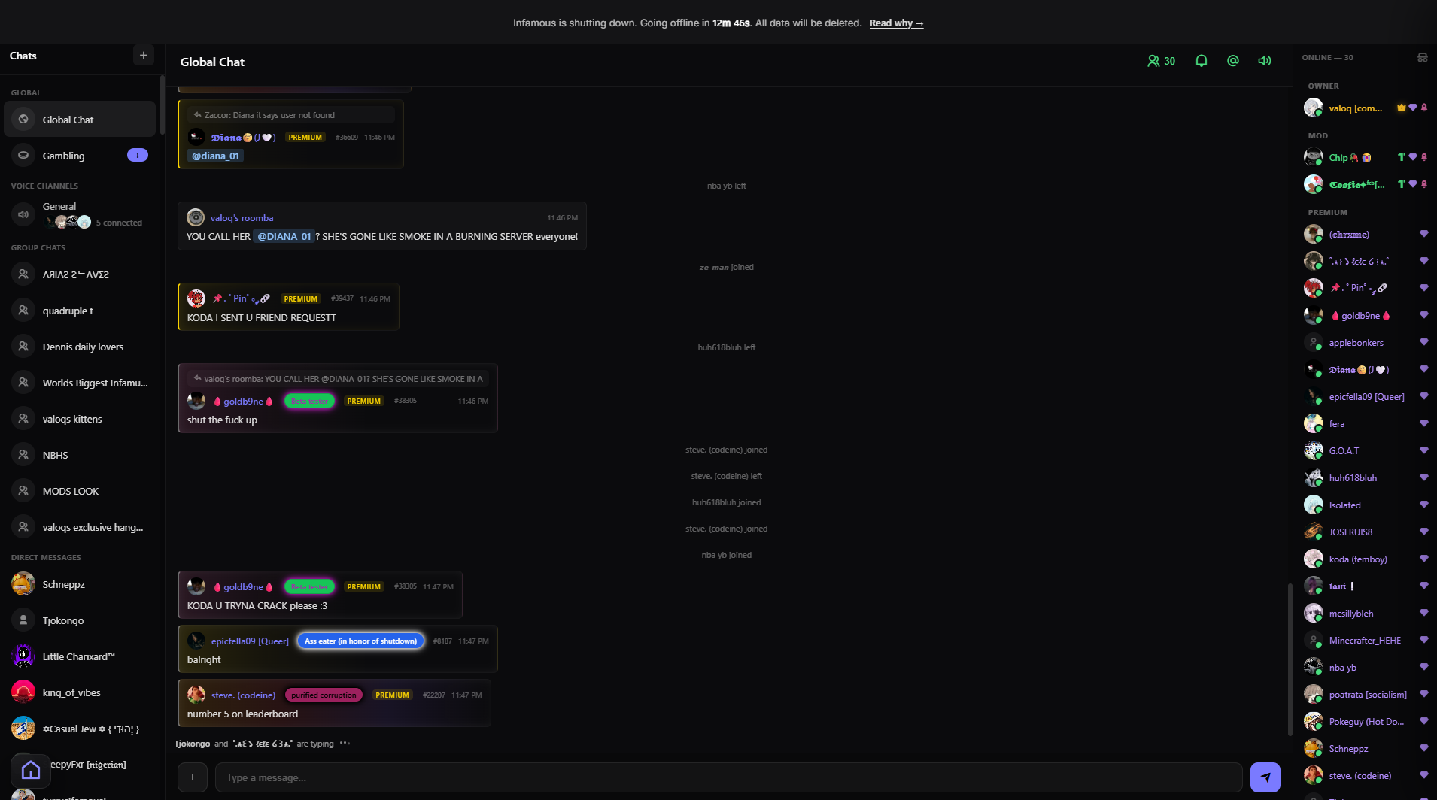Click Chip mod in online list
The width and height of the screenshot is (1437, 800).
tap(1366, 157)
